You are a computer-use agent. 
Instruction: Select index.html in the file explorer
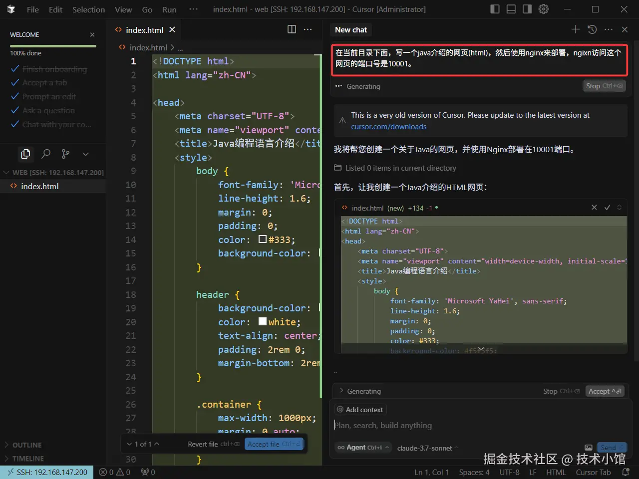coord(53,186)
